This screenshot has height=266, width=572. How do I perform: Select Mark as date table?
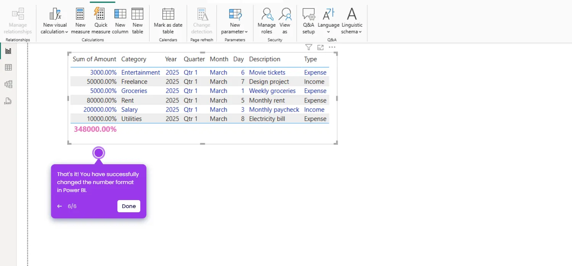[x=168, y=21]
